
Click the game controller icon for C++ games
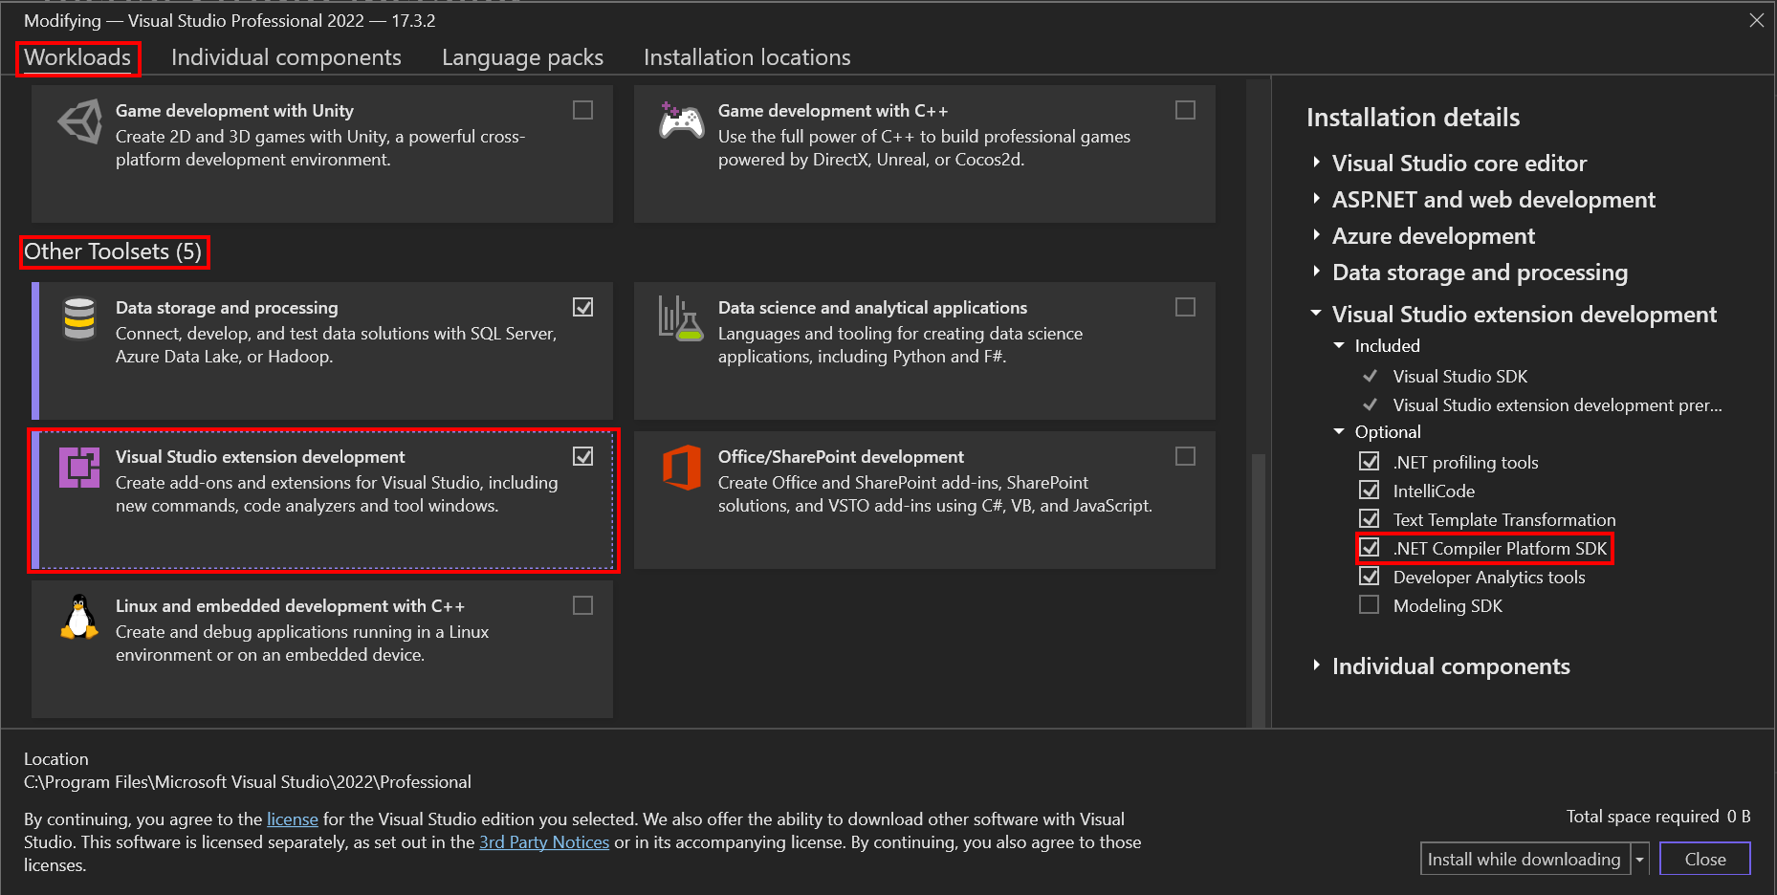pyautogui.click(x=682, y=121)
